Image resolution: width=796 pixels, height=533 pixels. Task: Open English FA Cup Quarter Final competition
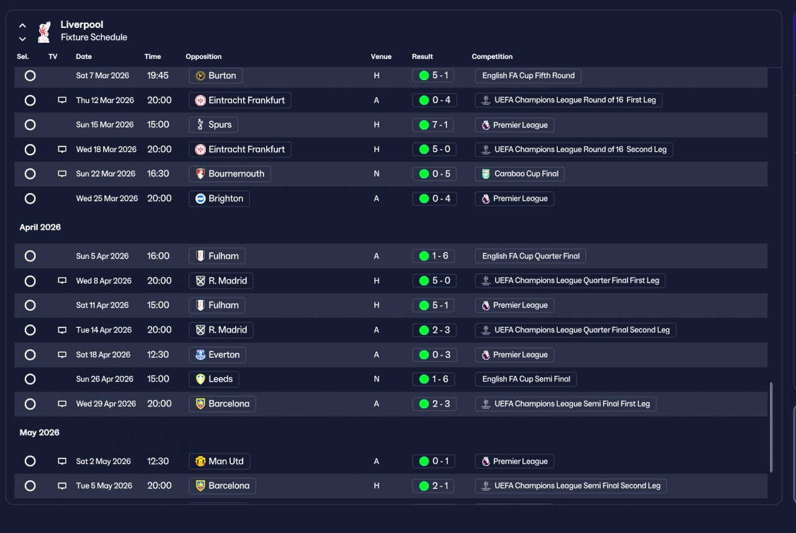point(530,256)
